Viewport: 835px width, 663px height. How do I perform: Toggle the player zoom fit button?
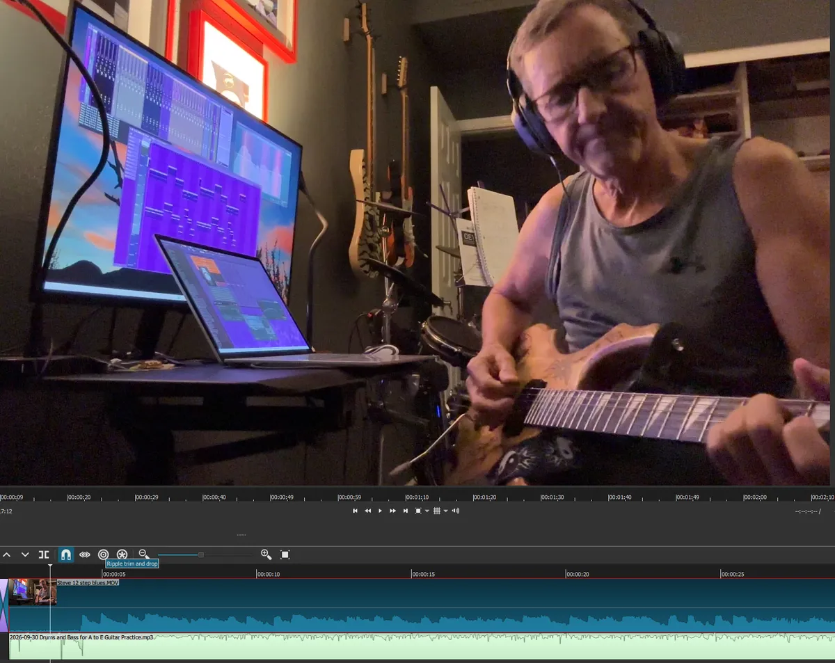point(418,511)
